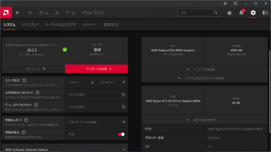
Task: Expand ハードウェアの詳細 section
Action: (x=205, y=70)
